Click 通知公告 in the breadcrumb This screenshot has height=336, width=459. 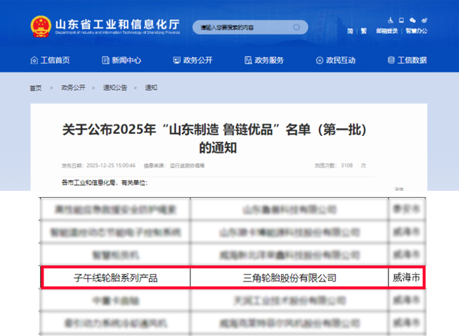(115, 88)
